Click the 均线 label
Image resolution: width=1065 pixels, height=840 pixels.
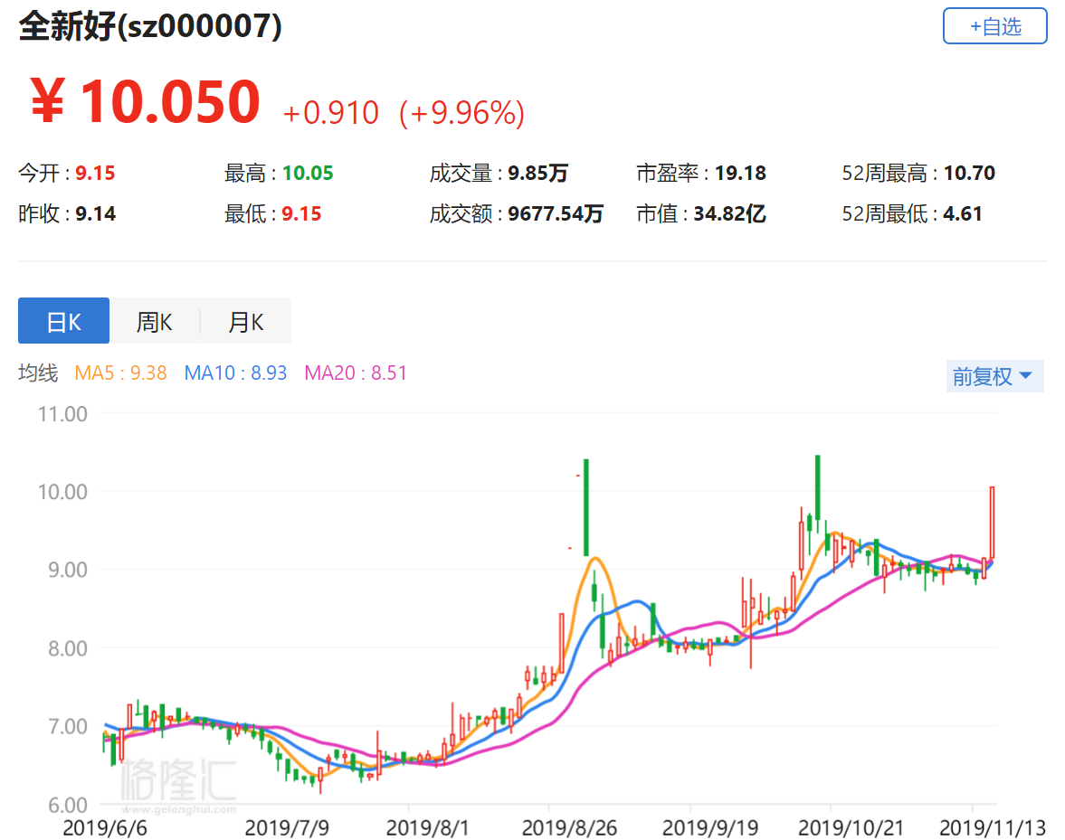point(38,373)
